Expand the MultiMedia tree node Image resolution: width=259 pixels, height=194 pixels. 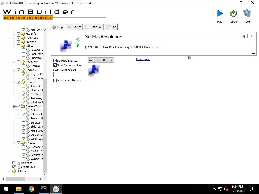coord(14,38)
